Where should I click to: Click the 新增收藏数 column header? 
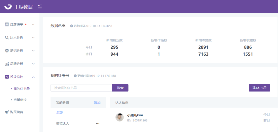(248, 40)
